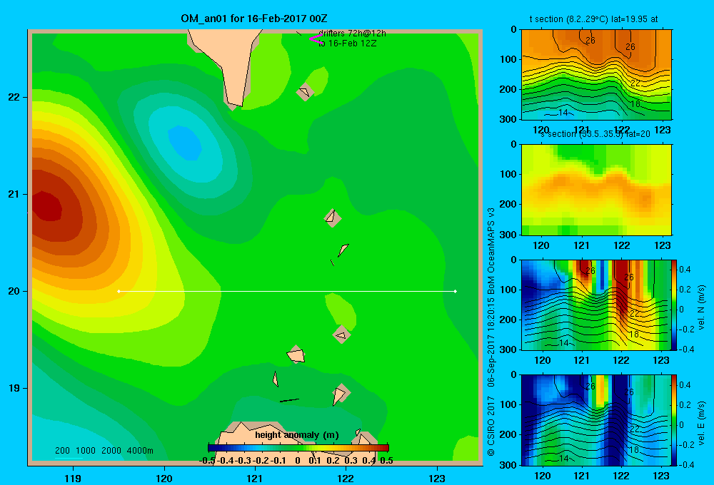Click depth tick 300 on the vel. E section

click(509, 465)
